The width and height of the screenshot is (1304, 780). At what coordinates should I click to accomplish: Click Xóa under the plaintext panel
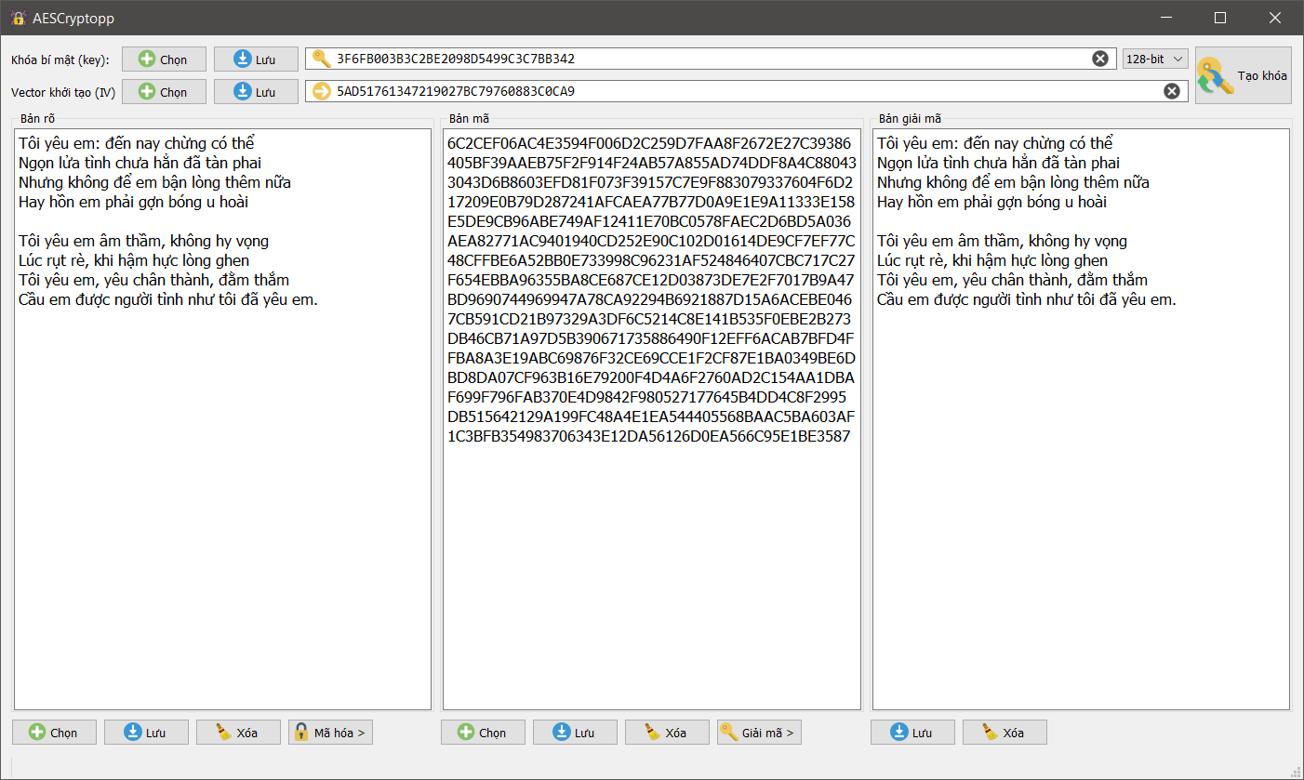tap(238, 733)
